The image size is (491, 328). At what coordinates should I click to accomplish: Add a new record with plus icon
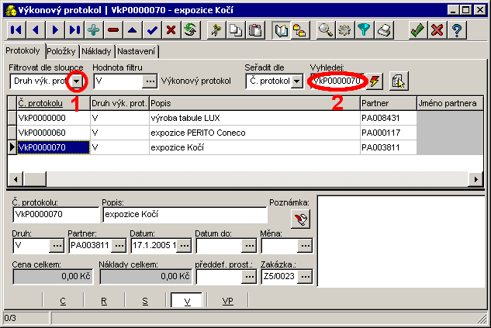[94, 30]
